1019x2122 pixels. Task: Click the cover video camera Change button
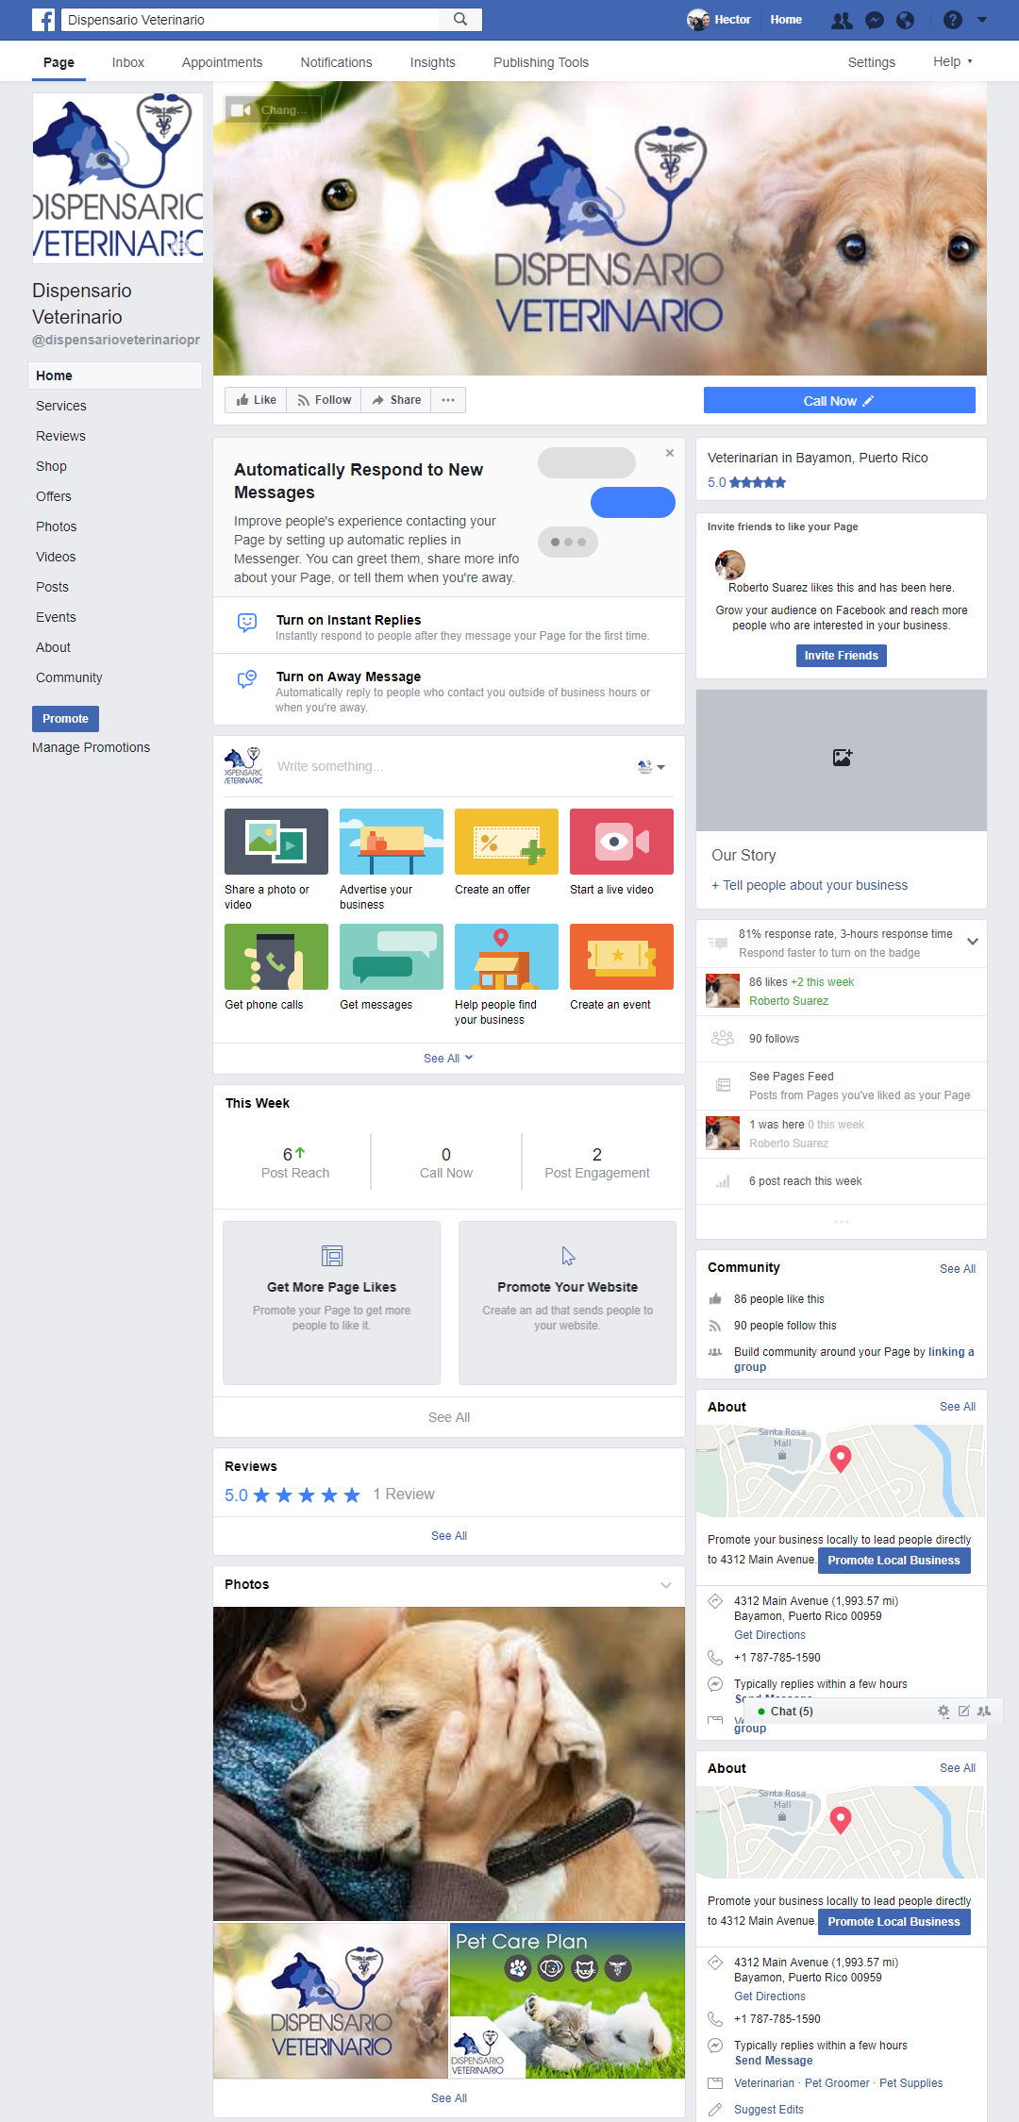[x=273, y=109]
